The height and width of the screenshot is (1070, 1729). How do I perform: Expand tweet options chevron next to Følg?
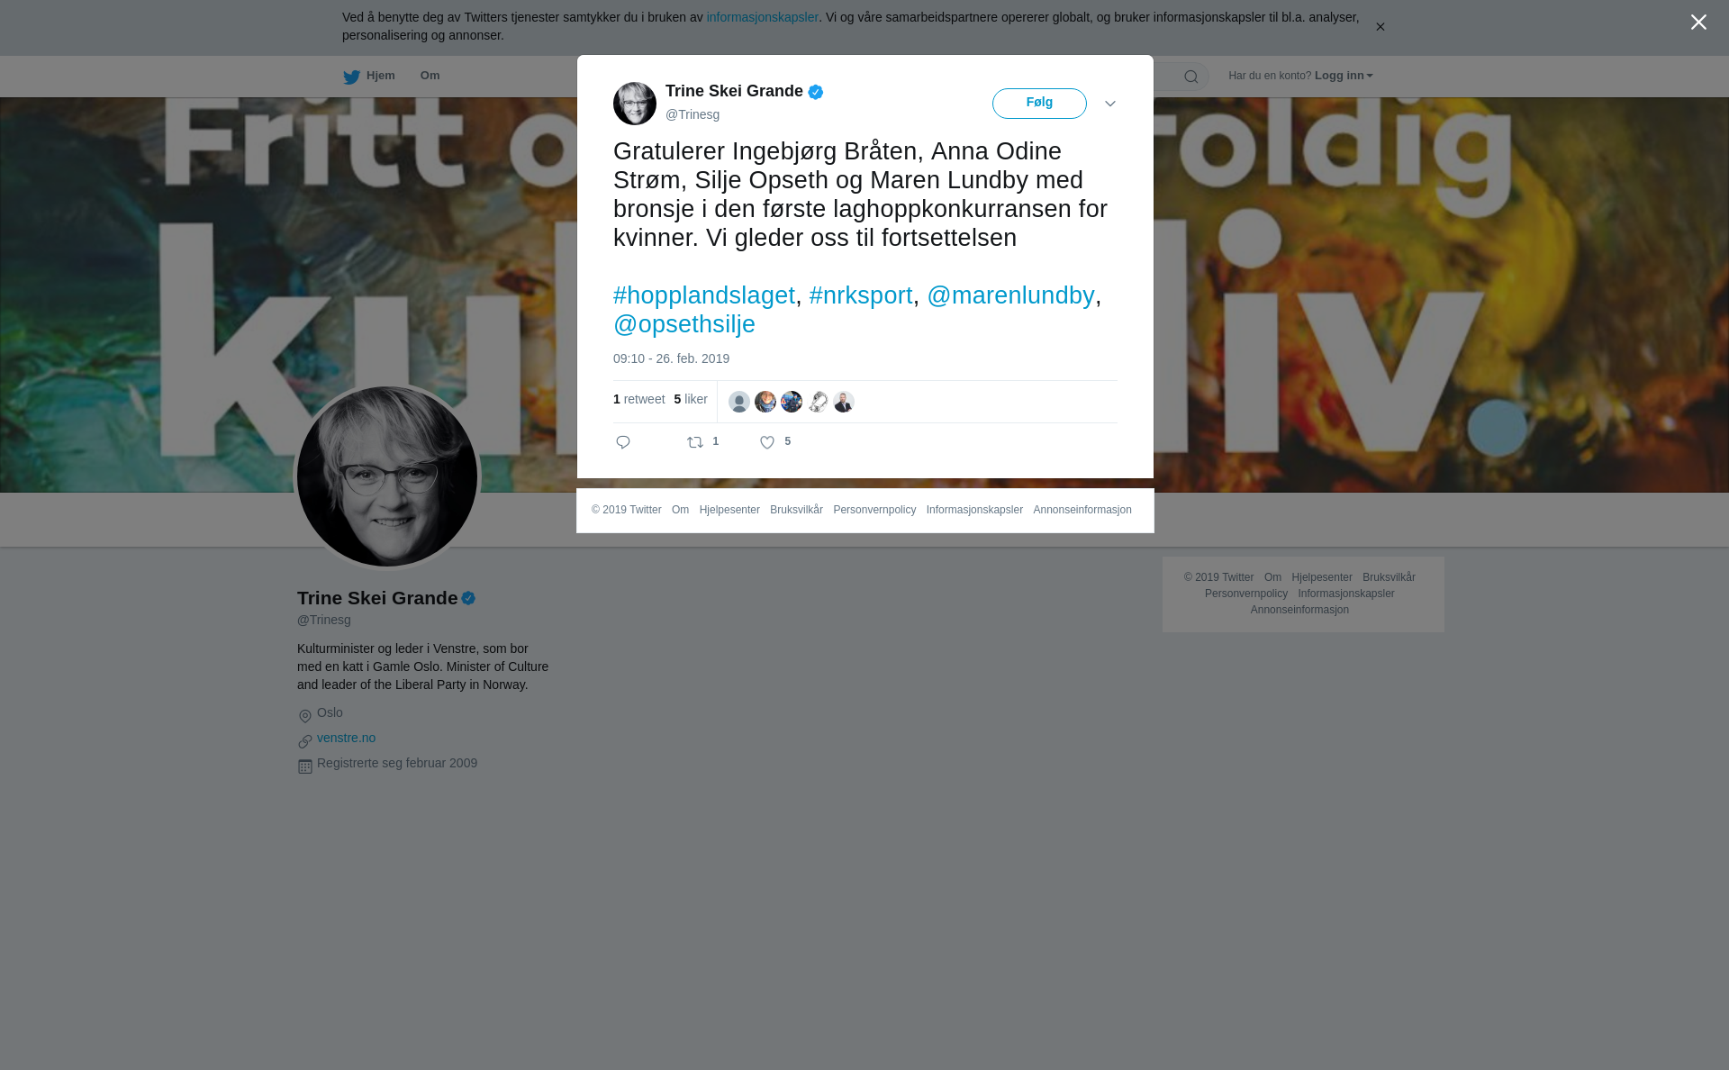click(1110, 104)
